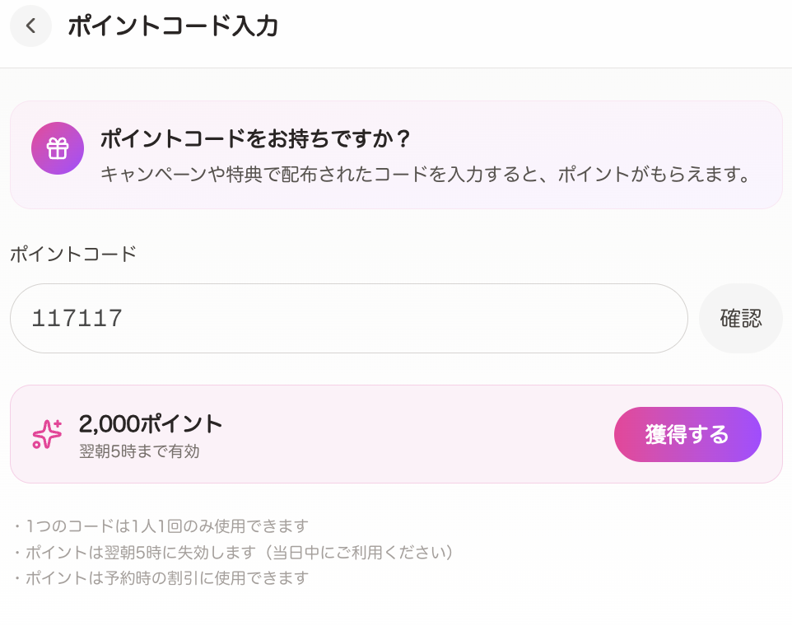
Task: Click the ポイントコードをお持ちですか？ heading
Action: (255, 138)
